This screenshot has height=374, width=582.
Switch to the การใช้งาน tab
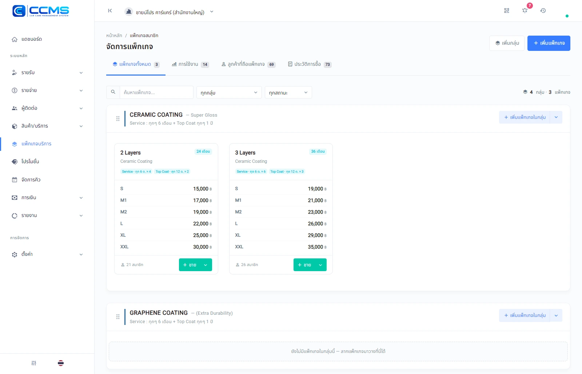click(190, 64)
